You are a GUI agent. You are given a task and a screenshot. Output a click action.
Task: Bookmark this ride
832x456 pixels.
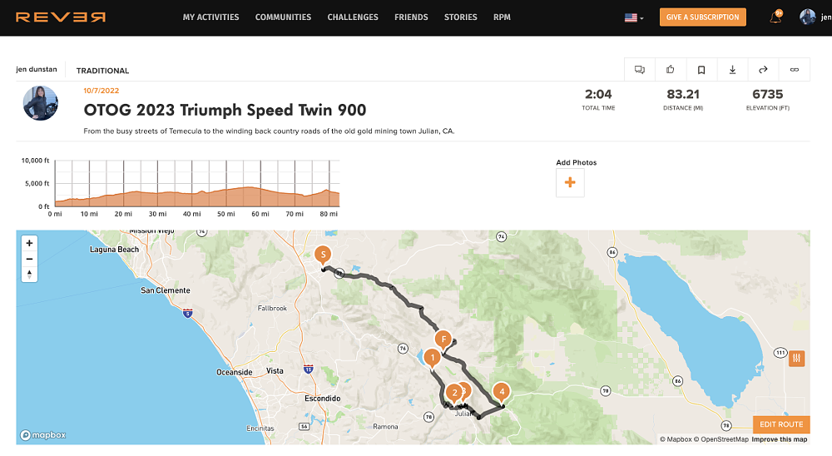tap(701, 70)
